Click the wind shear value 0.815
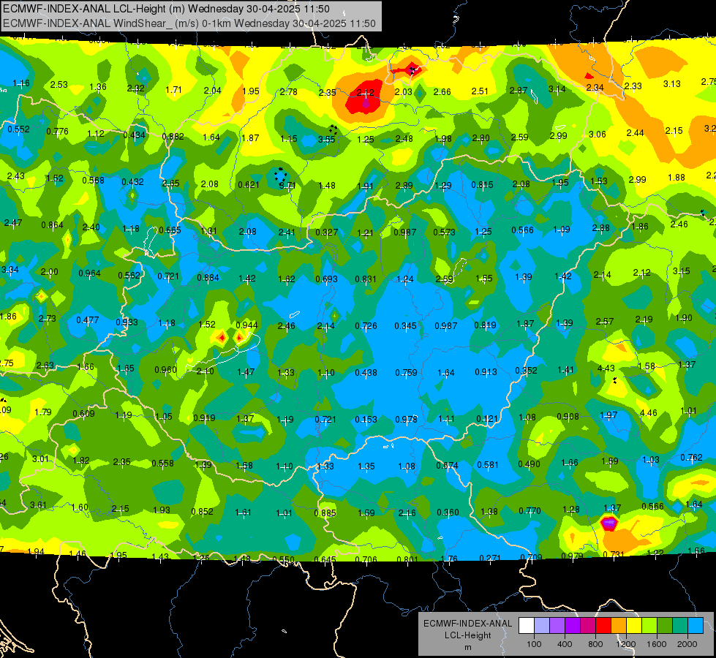 482,185
